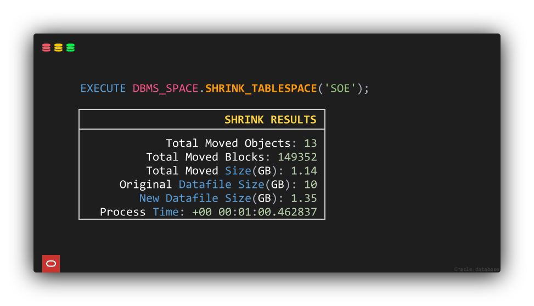Click the red database stack icon
The image size is (534, 306).
click(46, 47)
